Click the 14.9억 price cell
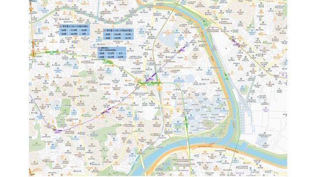The image size is (314, 177). coord(118,38)
